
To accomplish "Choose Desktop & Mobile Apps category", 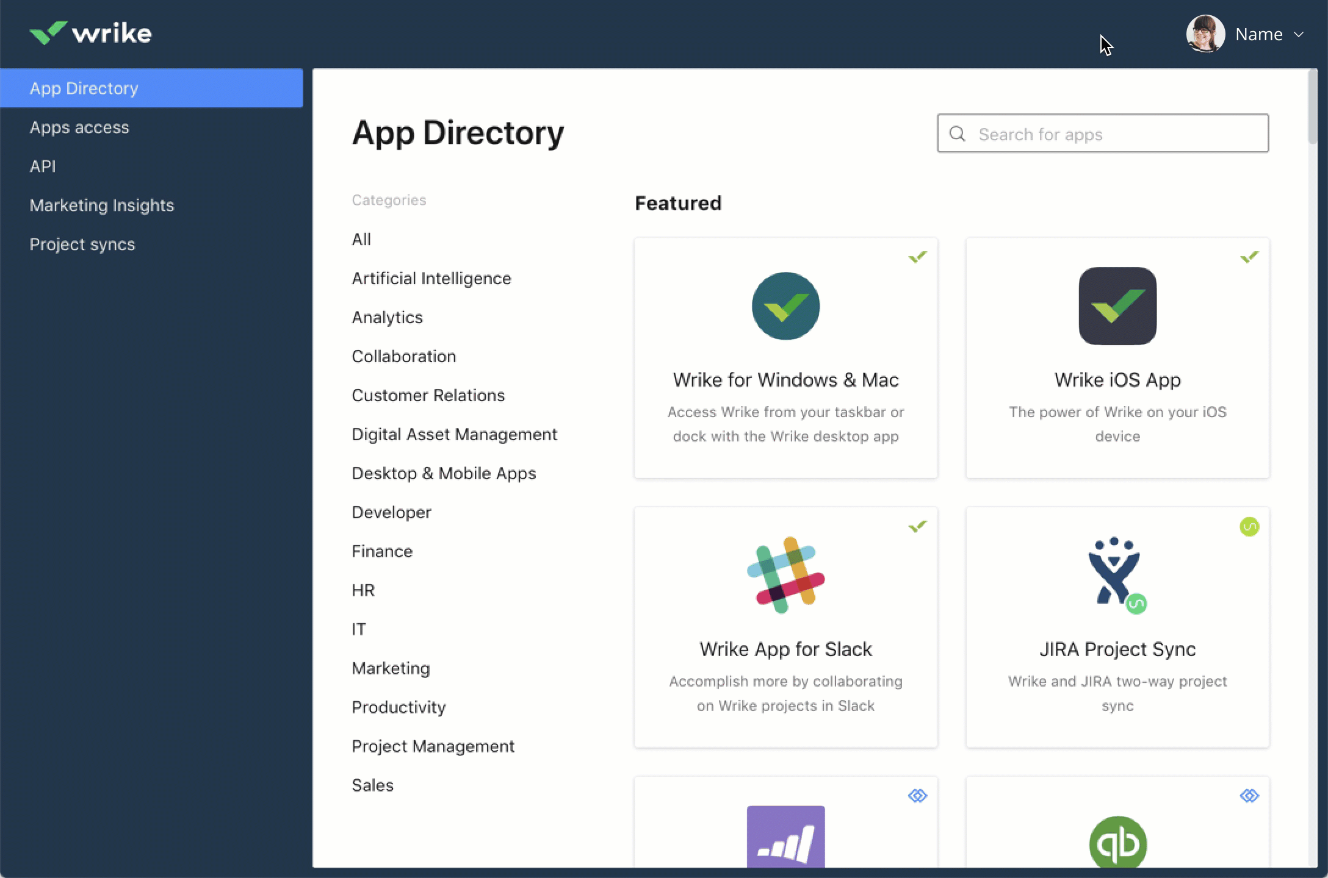I will click(x=444, y=473).
